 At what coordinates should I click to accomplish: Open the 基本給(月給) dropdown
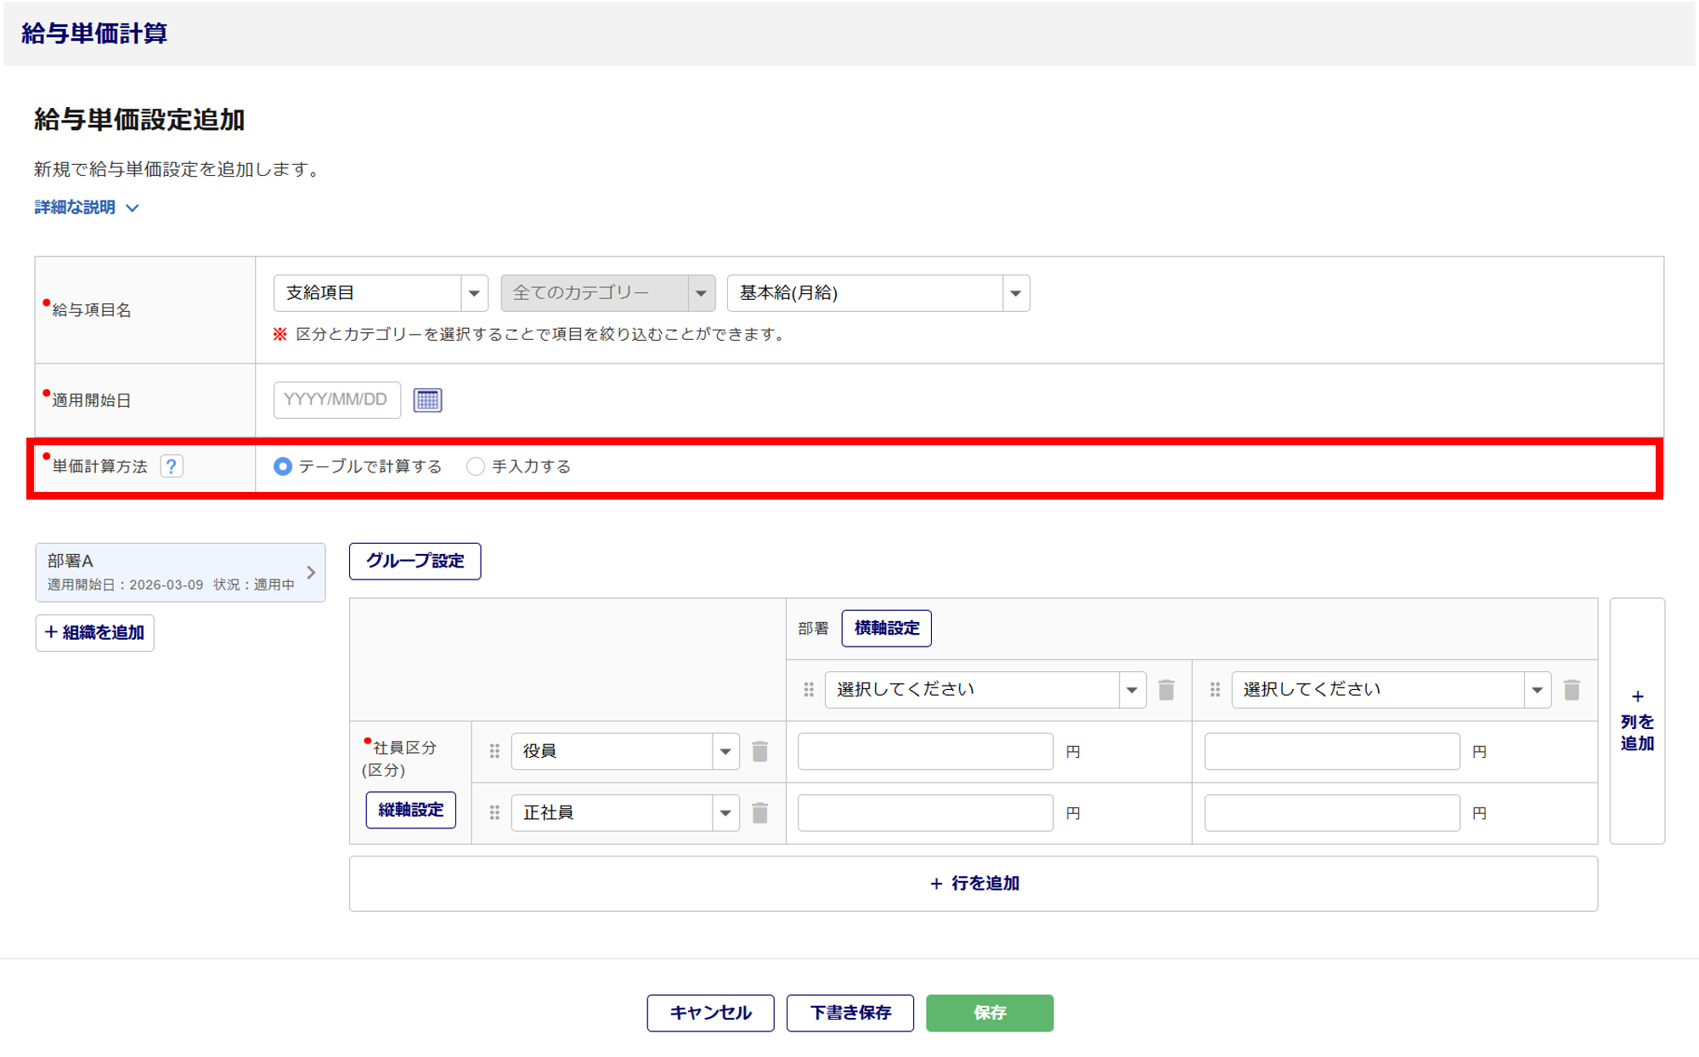pos(878,293)
